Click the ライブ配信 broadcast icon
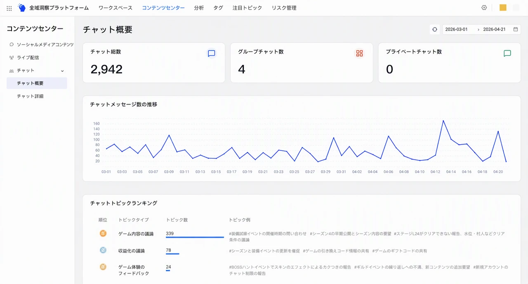The height and width of the screenshot is (284, 528). tap(12, 58)
